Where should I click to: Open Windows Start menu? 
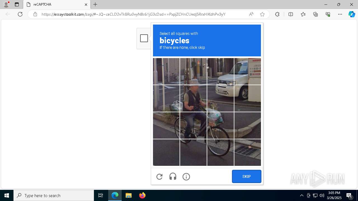click(x=7, y=195)
